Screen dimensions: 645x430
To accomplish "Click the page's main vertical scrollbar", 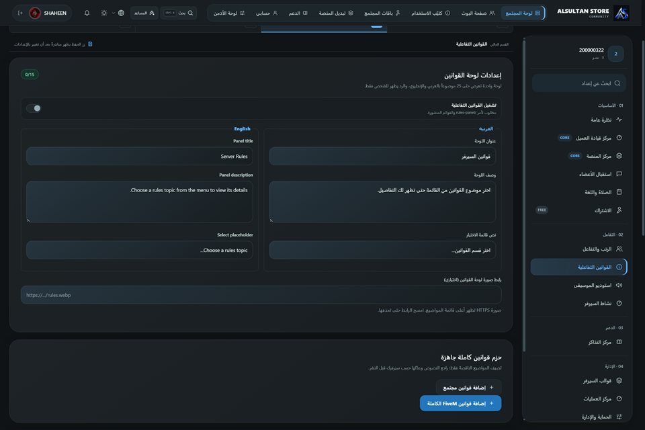I will point(643,138).
